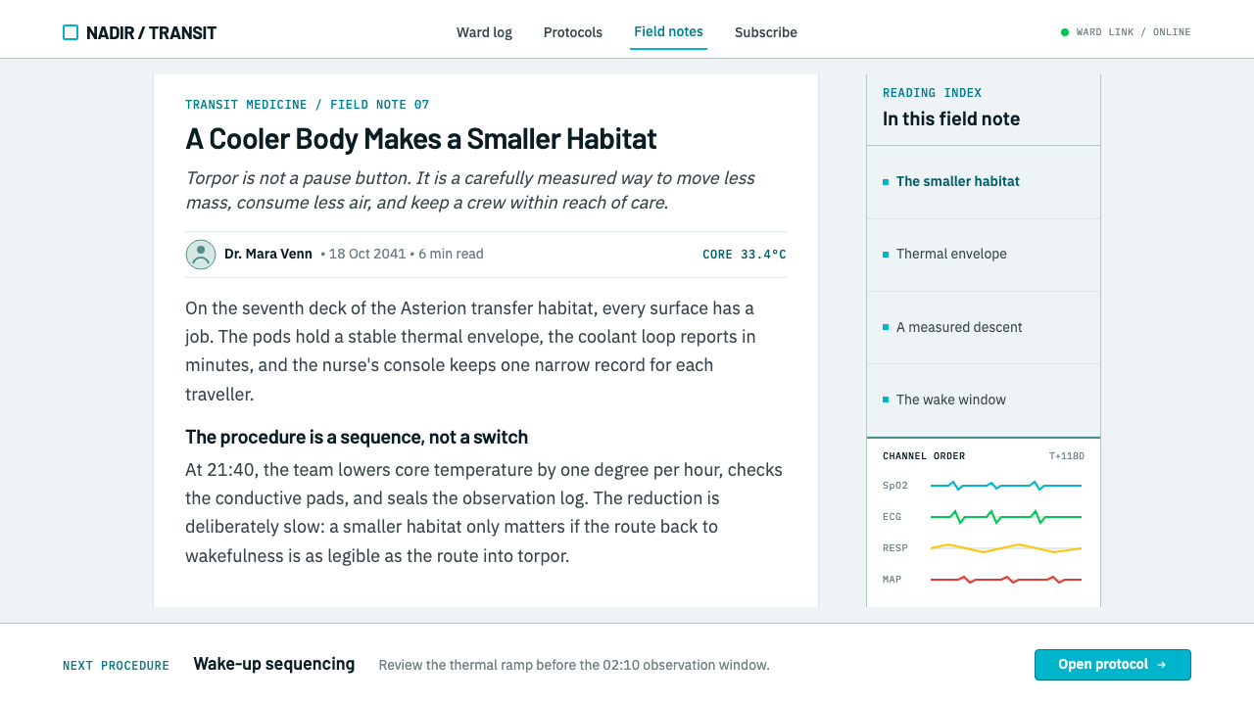Viewport: 1254px width, 705px height.
Task: Click the Review the thermal ramp description text
Action: pos(574,665)
